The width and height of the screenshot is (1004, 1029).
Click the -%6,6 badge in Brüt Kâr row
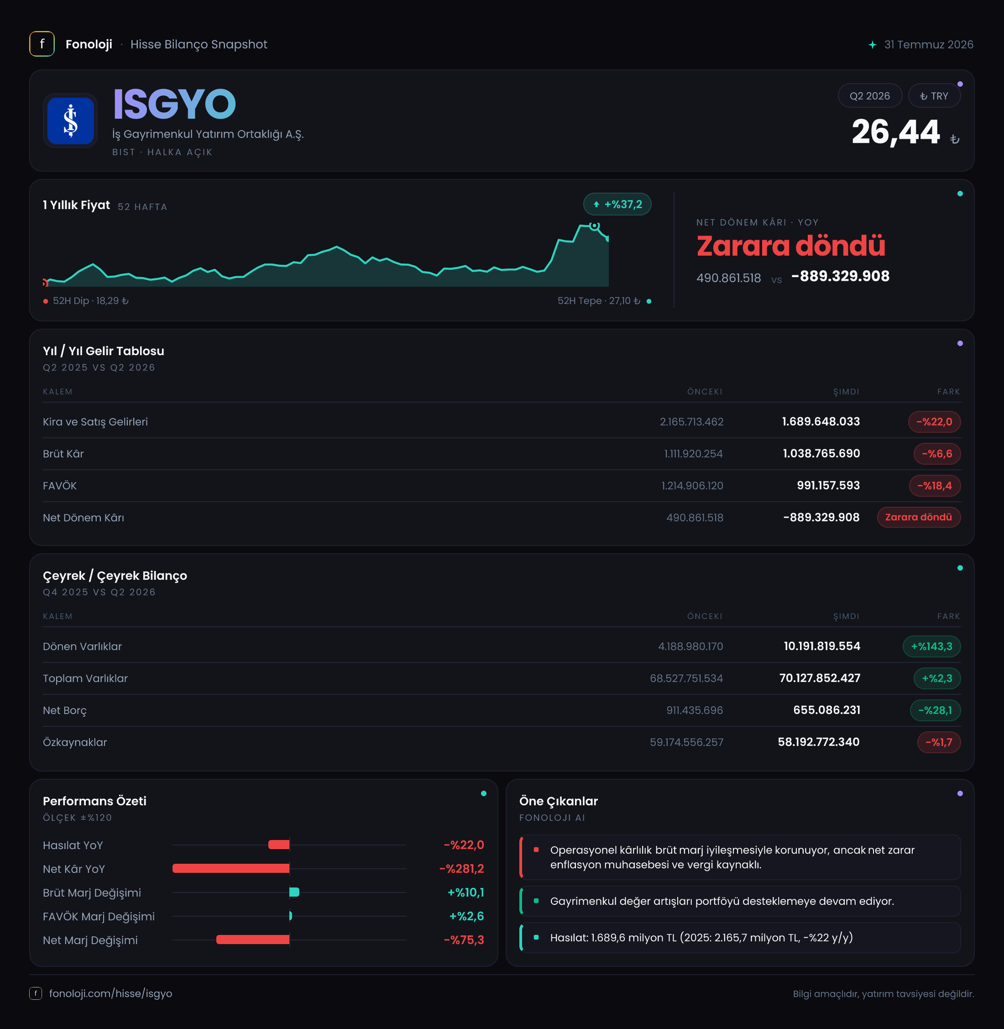coord(936,454)
